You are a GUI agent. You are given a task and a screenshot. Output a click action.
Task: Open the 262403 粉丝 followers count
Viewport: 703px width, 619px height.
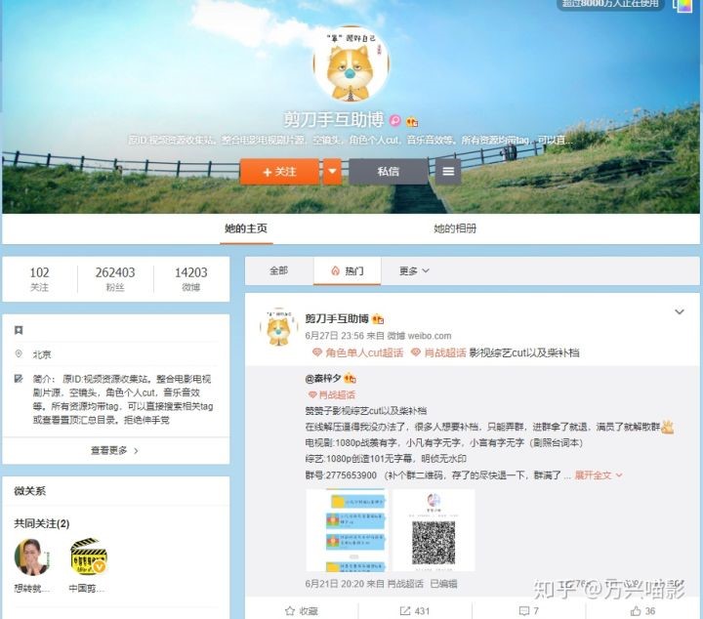(x=115, y=279)
